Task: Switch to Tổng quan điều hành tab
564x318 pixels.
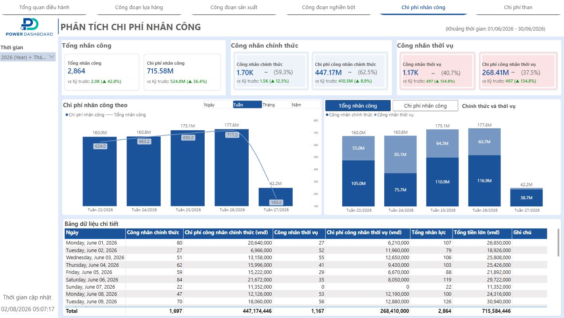Action: pyautogui.click(x=44, y=8)
